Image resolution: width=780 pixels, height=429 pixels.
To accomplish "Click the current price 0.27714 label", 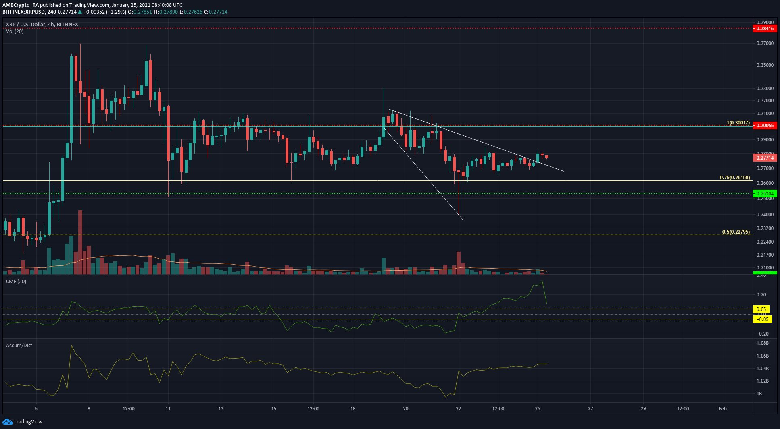I will pyautogui.click(x=765, y=158).
